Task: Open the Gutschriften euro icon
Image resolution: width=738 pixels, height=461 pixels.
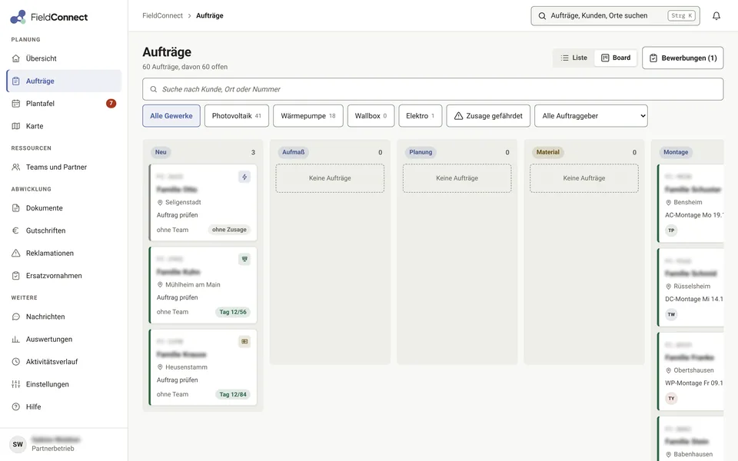Action: click(x=16, y=230)
